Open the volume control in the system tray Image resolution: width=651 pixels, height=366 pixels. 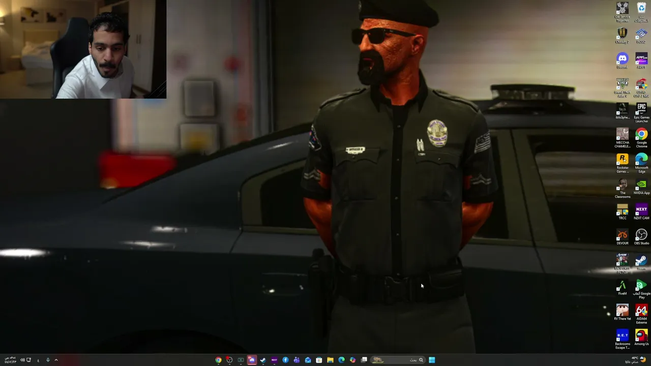coord(22,360)
